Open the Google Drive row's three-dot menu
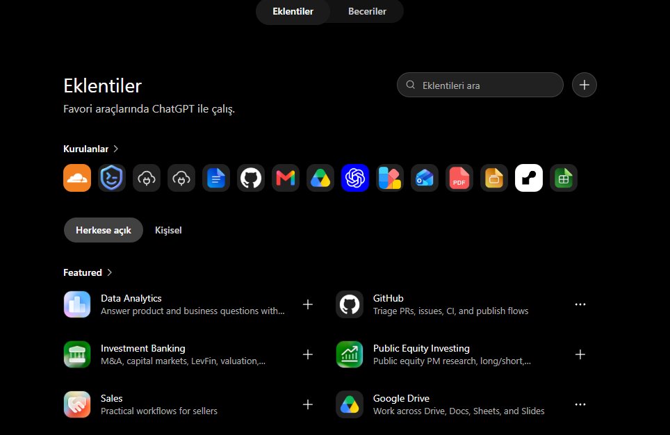 [x=580, y=404]
